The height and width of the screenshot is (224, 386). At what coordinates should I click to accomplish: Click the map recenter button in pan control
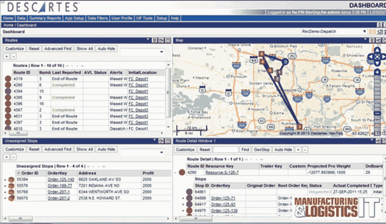point(377,57)
